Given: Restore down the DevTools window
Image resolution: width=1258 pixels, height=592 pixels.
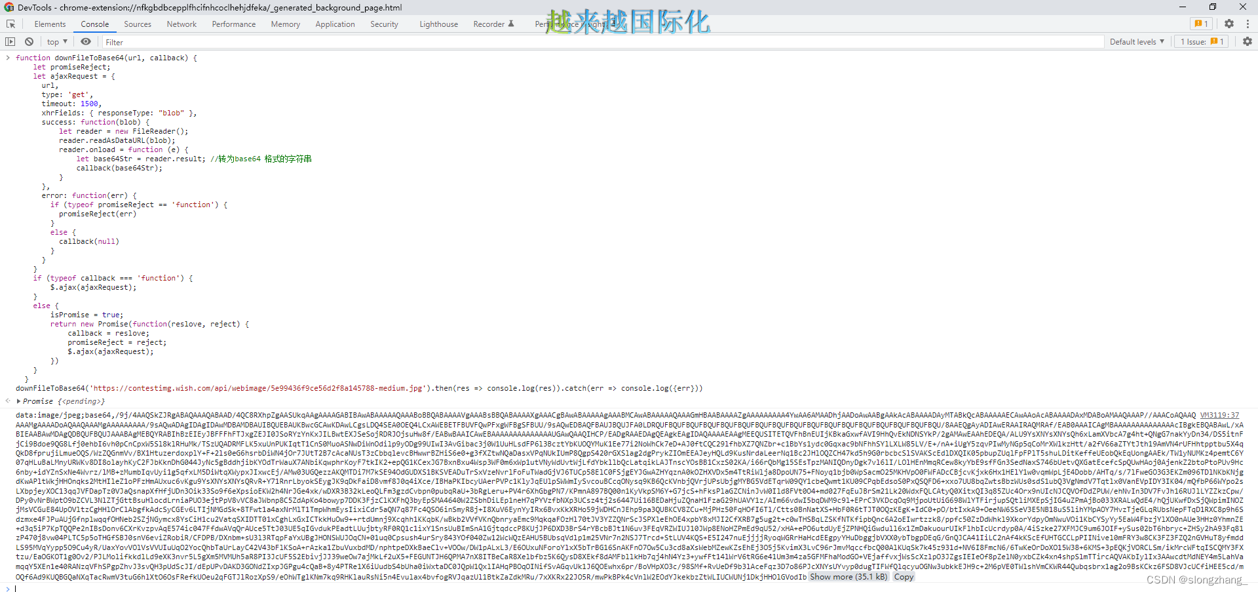Looking at the screenshot, I should [x=1212, y=7].
